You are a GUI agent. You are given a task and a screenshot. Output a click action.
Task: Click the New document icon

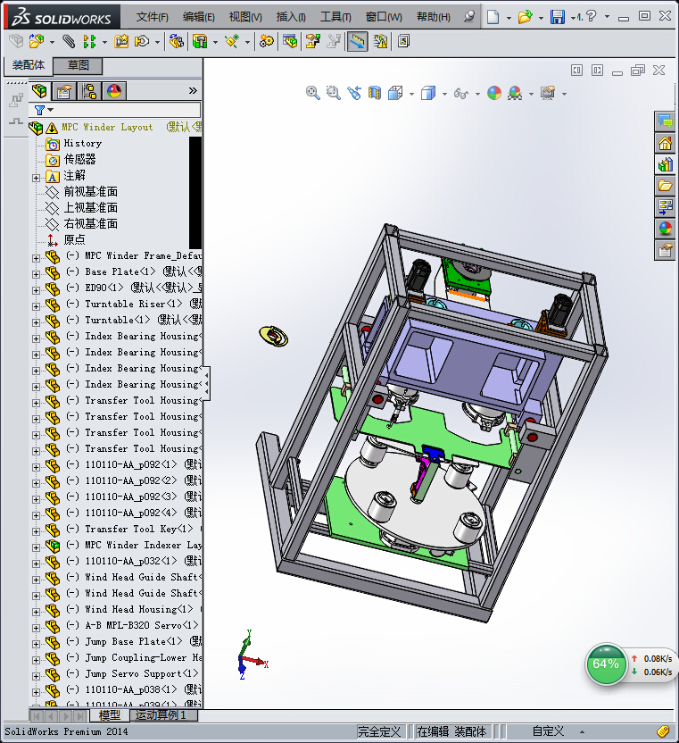493,17
